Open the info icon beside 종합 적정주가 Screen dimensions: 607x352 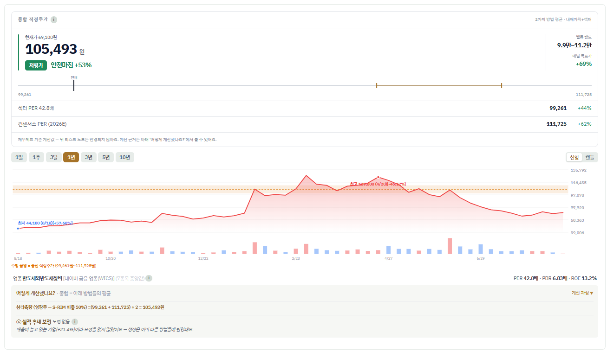click(x=54, y=19)
